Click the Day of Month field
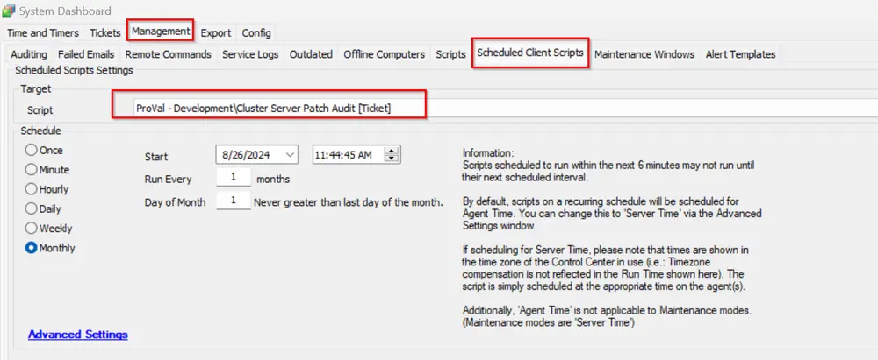 [234, 201]
